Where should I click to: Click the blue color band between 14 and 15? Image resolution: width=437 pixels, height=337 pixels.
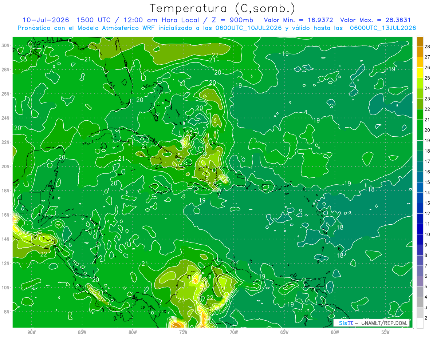(x=420, y=188)
